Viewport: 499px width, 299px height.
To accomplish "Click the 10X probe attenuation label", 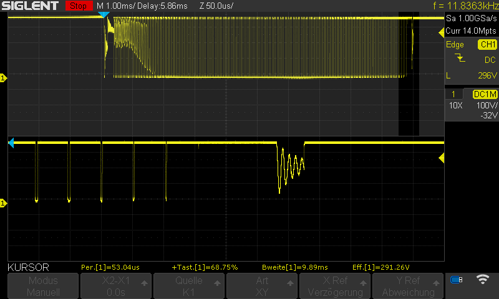I will pyautogui.click(x=455, y=105).
